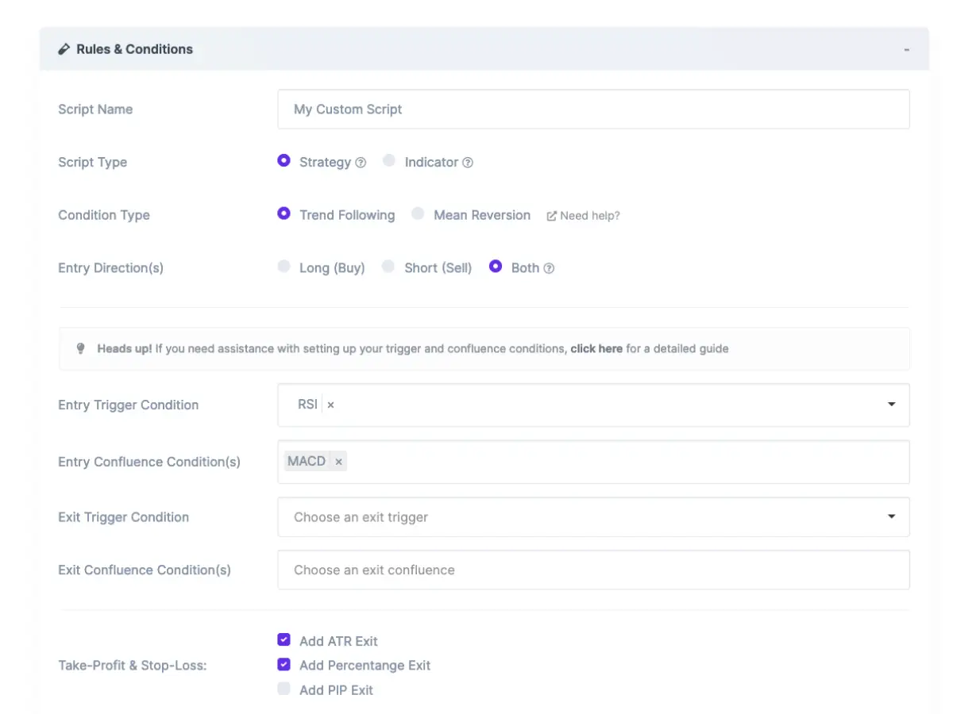Click the help icon beside Both
This screenshot has height=714, width=953.
[x=549, y=268]
